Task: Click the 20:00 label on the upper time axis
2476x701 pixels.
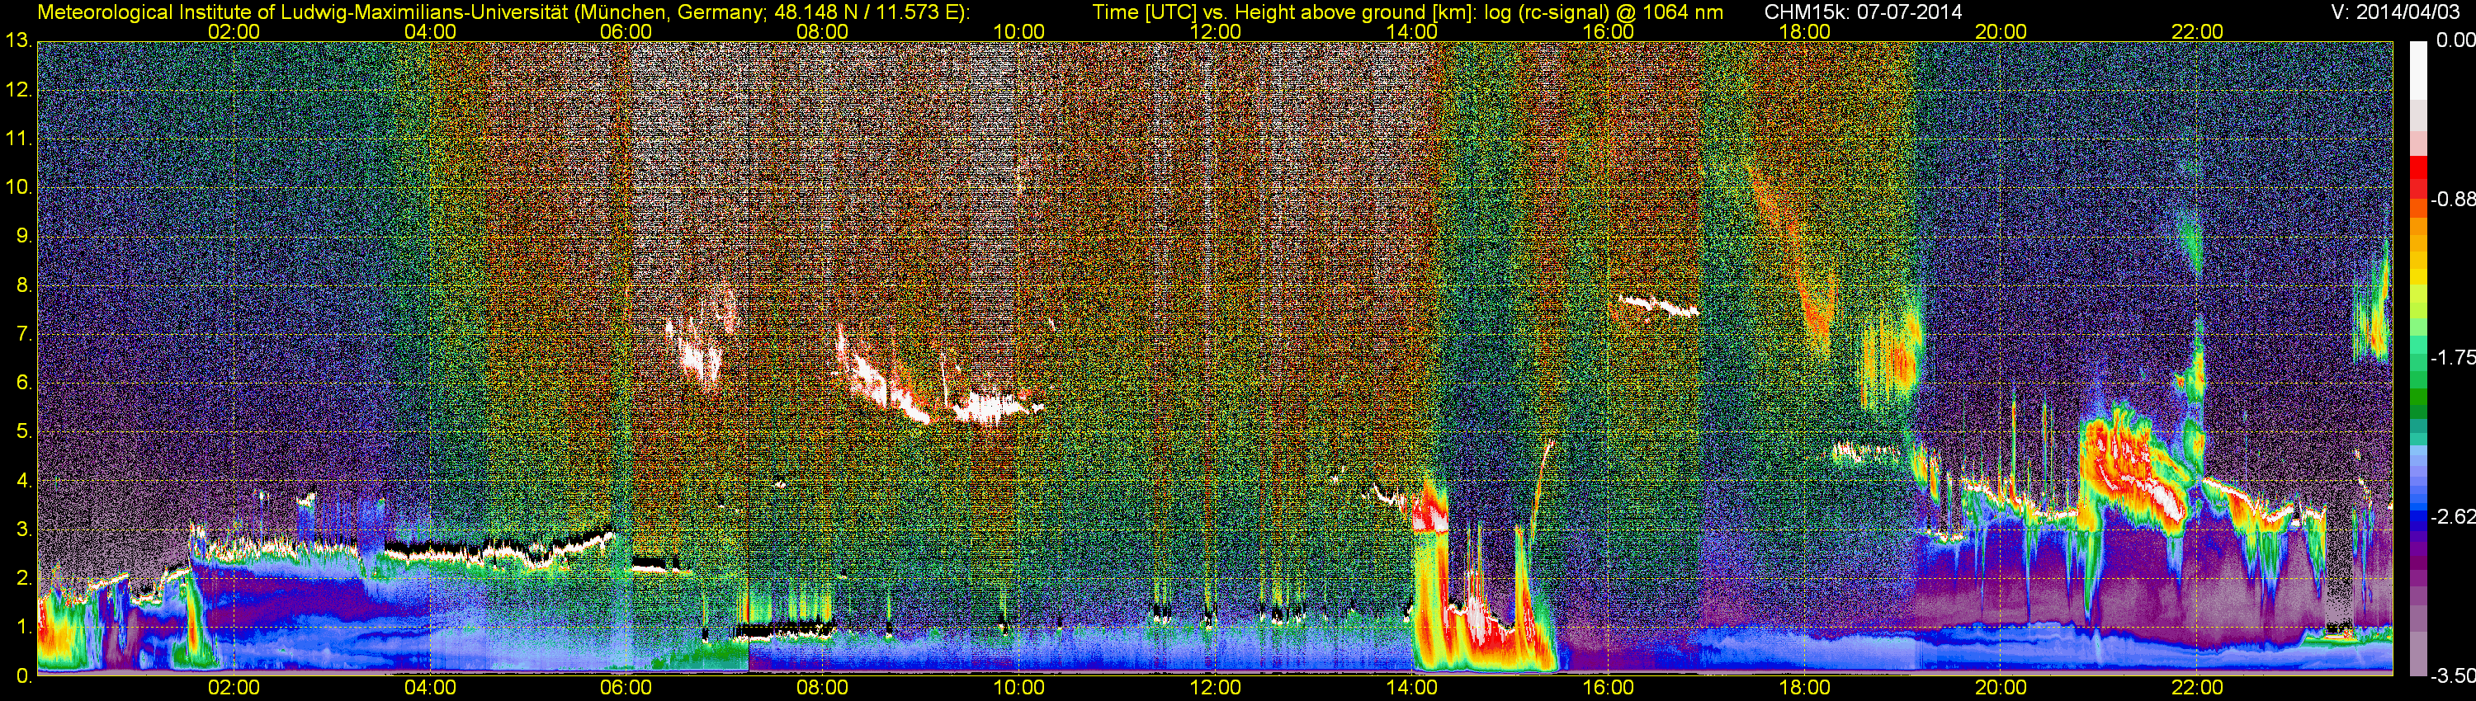Action: 2001,31
